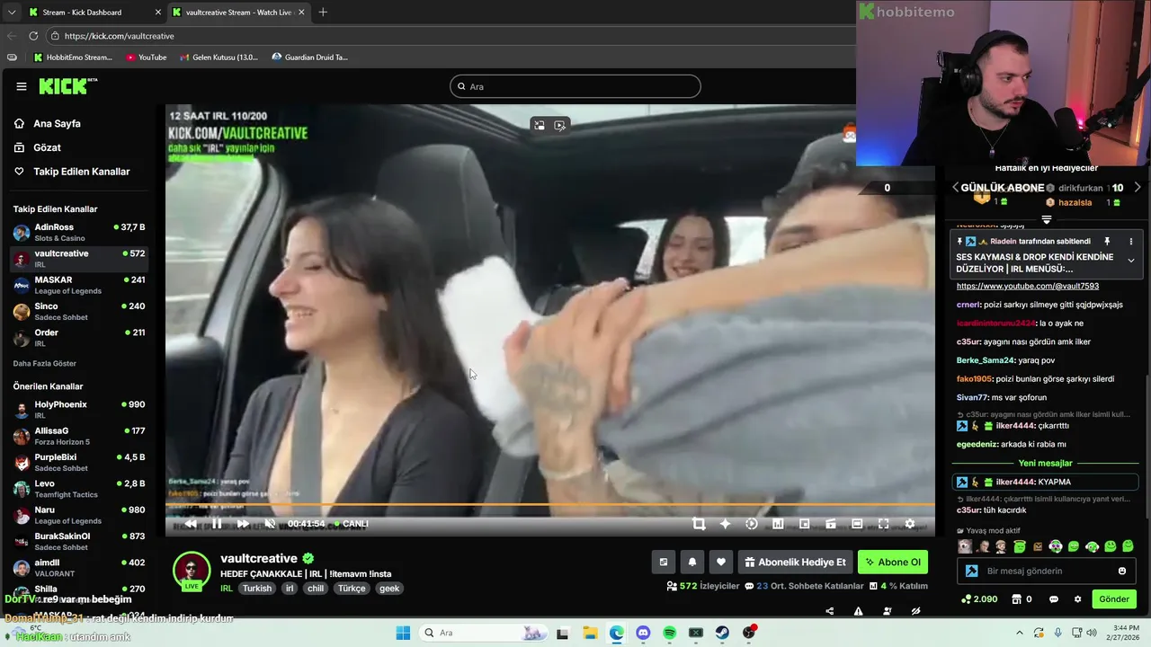This screenshot has width=1151, height=647.
Task: Open a new browser tab
Action: (323, 13)
